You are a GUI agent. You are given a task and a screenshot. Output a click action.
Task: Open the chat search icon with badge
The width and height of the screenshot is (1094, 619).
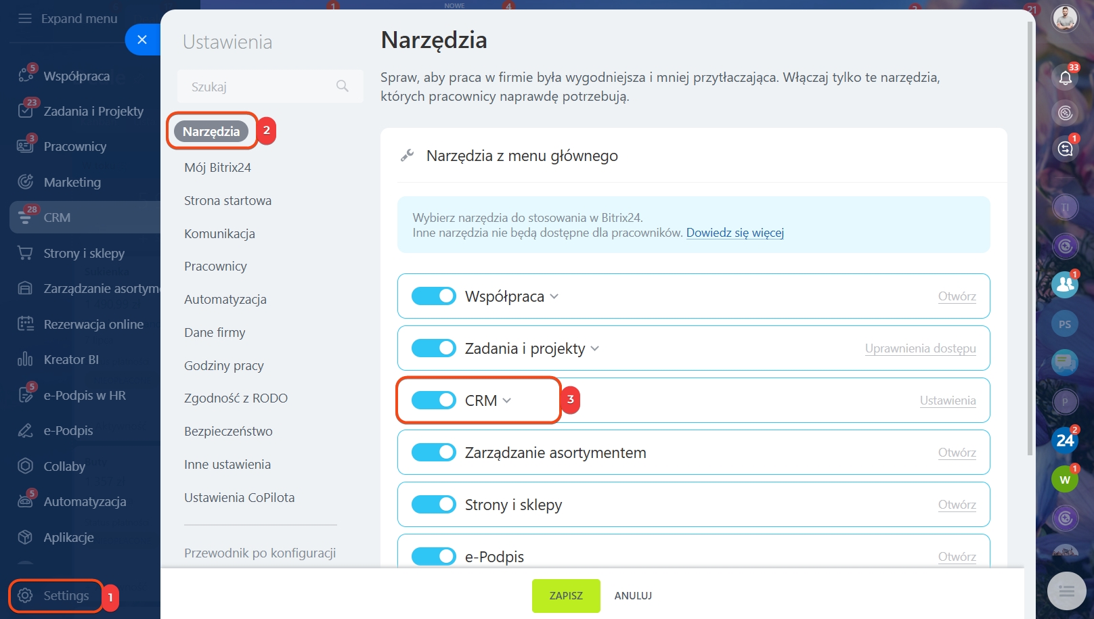click(x=1065, y=147)
